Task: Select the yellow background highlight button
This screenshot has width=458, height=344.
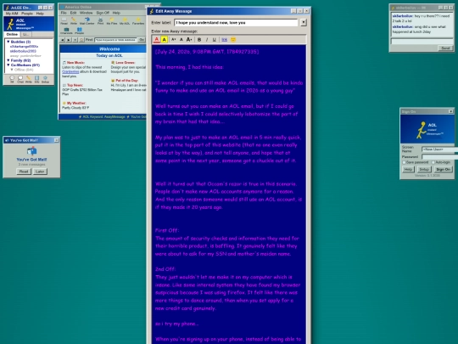Action: [x=165, y=39]
